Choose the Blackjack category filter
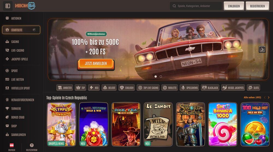273x152 pixels. tap(210, 88)
